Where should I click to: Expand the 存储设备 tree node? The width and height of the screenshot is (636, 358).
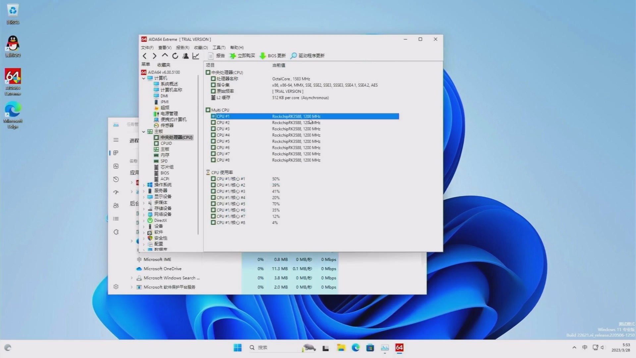point(144,209)
